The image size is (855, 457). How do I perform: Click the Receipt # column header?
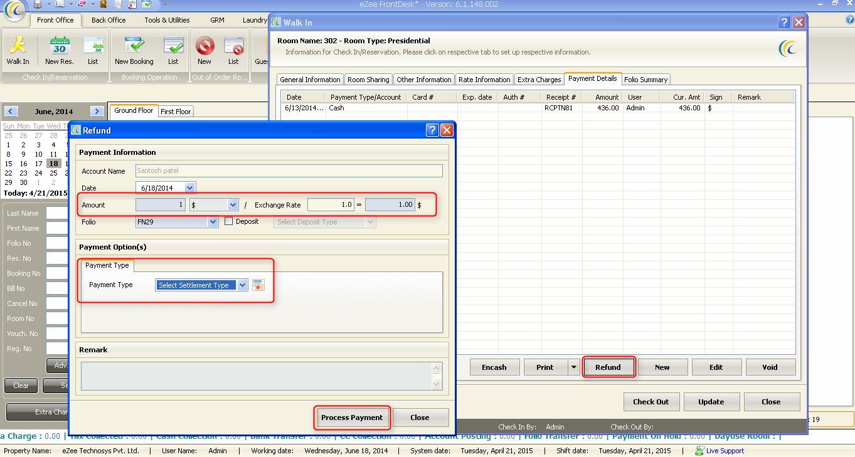point(561,97)
